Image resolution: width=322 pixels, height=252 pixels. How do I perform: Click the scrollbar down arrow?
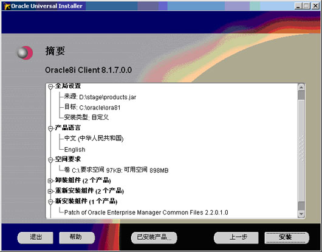tap(301, 214)
